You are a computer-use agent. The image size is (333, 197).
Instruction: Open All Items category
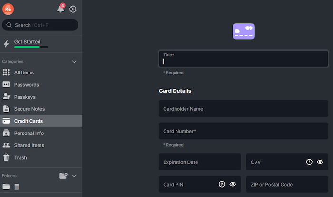pyautogui.click(x=41, y=72)
